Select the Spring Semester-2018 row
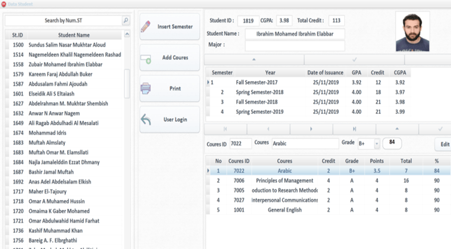The width and height of the screenshot is (451, 249). pos(259,92)
